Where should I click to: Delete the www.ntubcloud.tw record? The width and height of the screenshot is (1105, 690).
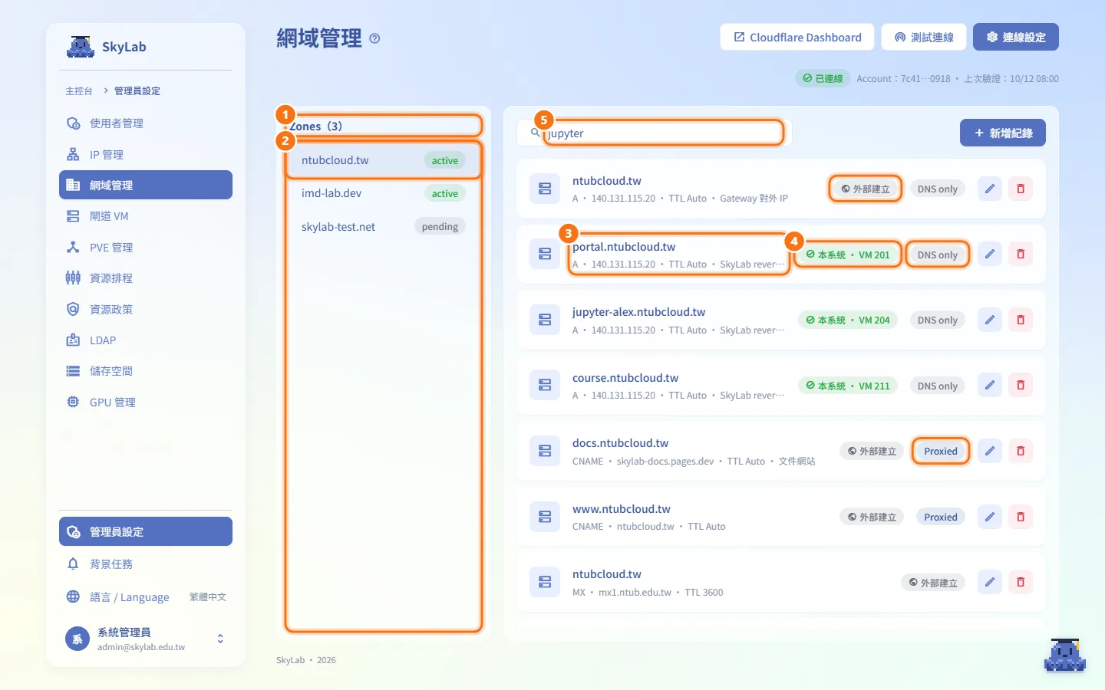[x=1021, y=517]
